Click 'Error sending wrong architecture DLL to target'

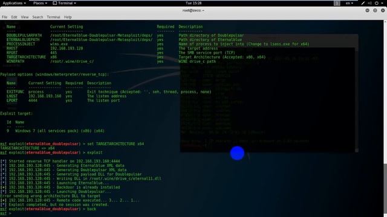[x=50, y=196]
